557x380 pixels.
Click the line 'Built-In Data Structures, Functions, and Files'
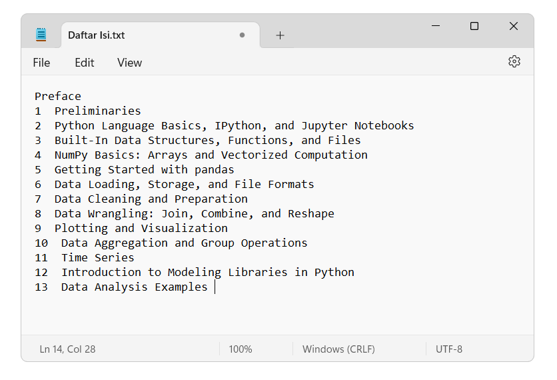point(207,141)
